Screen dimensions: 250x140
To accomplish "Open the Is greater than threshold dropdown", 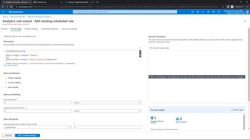I will 37,127.
